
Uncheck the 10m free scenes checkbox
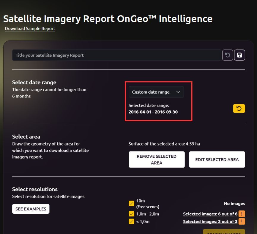(131, 204)
